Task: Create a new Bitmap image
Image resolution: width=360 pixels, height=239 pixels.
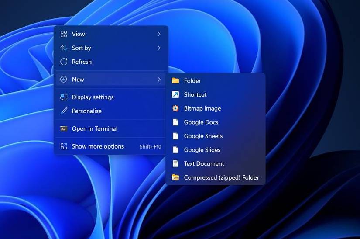Action: click(216, 108)
